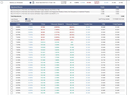Click the discount amount ($701)
Screen dimensions: 130x95
point(72,40)
